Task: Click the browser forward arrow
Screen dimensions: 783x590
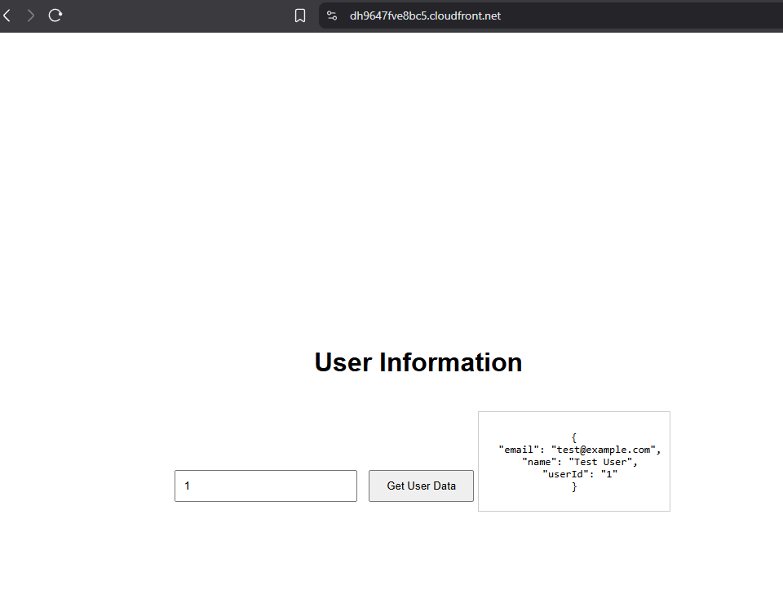Action: click(x=31, y=16)
